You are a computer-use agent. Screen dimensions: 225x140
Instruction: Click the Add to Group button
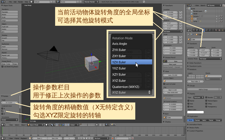coord(203,89)
